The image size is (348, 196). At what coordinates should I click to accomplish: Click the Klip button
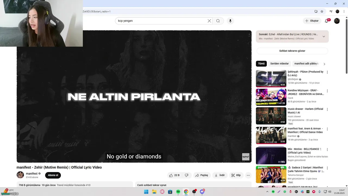[236, 175]
